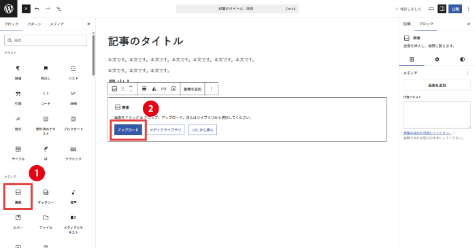Click the block drag handle in toolbar
This screenshot has height=248, width=475.
click(122, 89)
